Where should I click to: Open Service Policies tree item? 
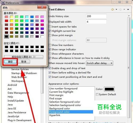[20, 69]
